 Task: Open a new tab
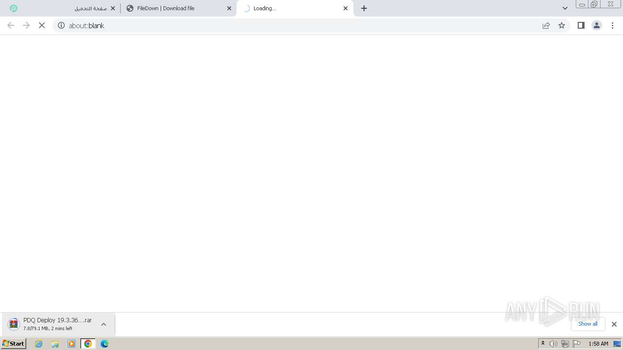364,8
